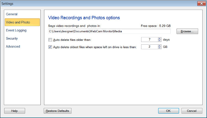The height and width of the screenshot is (118, 207).
Task: Increase the days value with up arrow
Action: click(x=160, y=38)
